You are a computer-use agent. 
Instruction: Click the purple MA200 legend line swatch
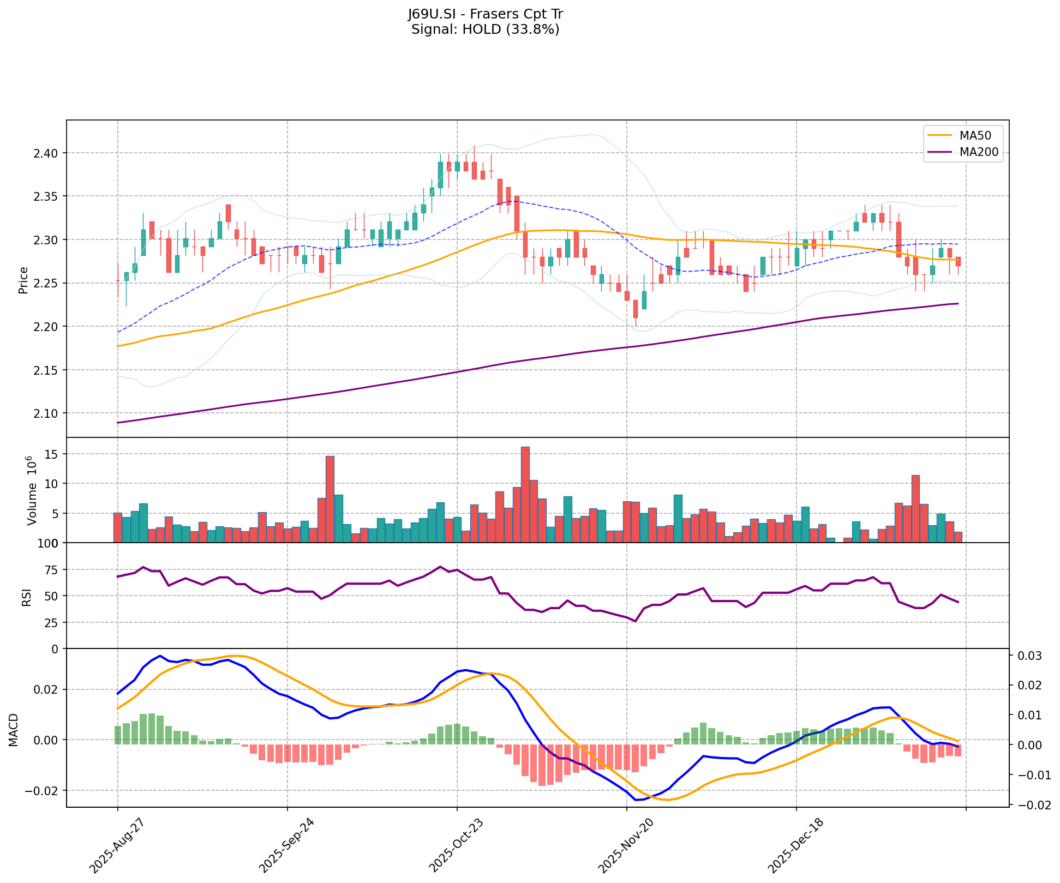939,153
